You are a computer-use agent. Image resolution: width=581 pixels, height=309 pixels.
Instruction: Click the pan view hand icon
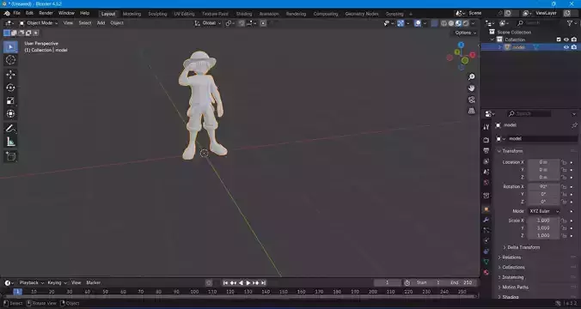pos(471,88)
